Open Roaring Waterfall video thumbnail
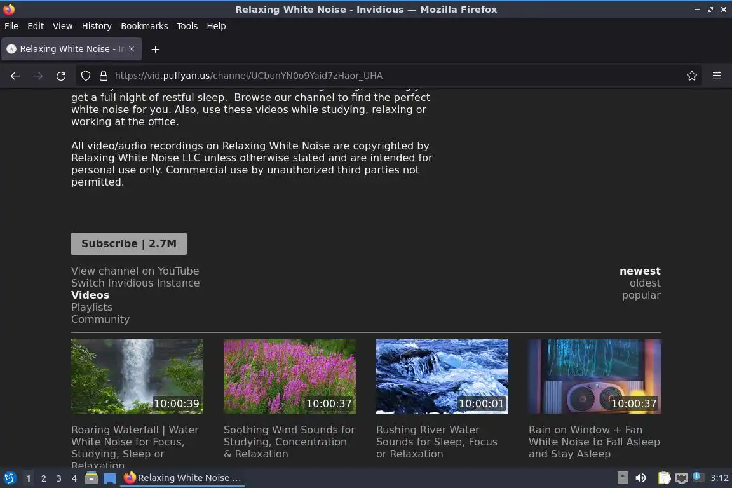Image resolution: width=732 pixels, height=488 pixels. [x=137, y=376]
